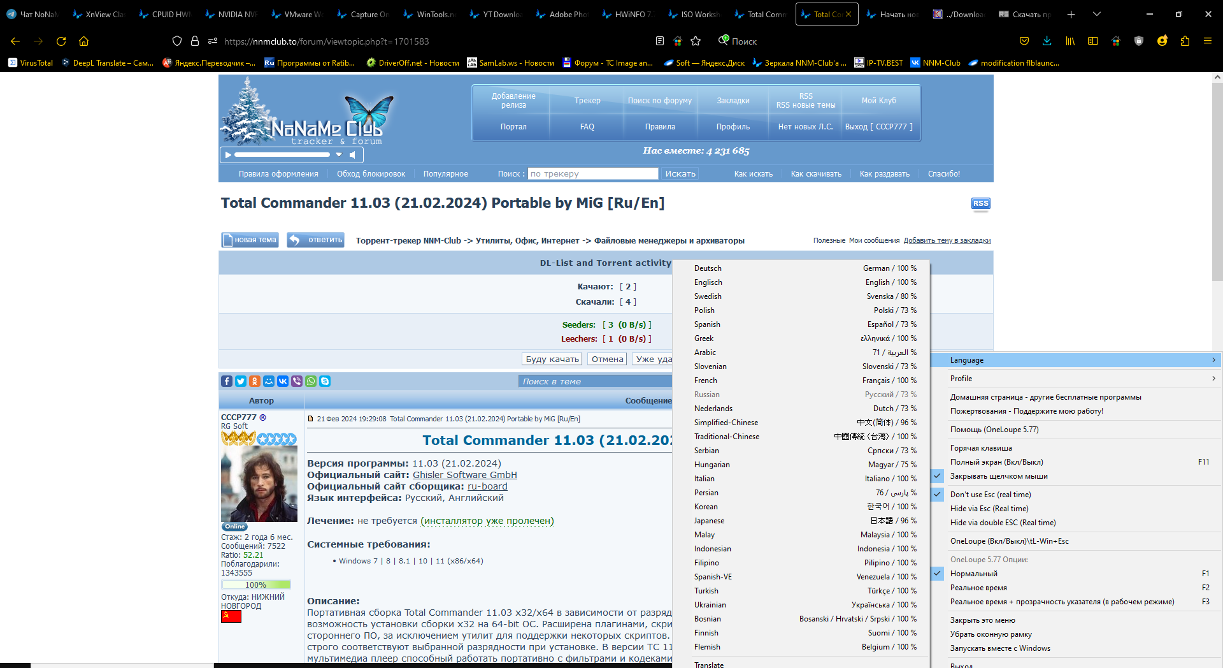Select 'Нормальный' mode F1
Screen dimensions: 1223x668
(1076, 574)
